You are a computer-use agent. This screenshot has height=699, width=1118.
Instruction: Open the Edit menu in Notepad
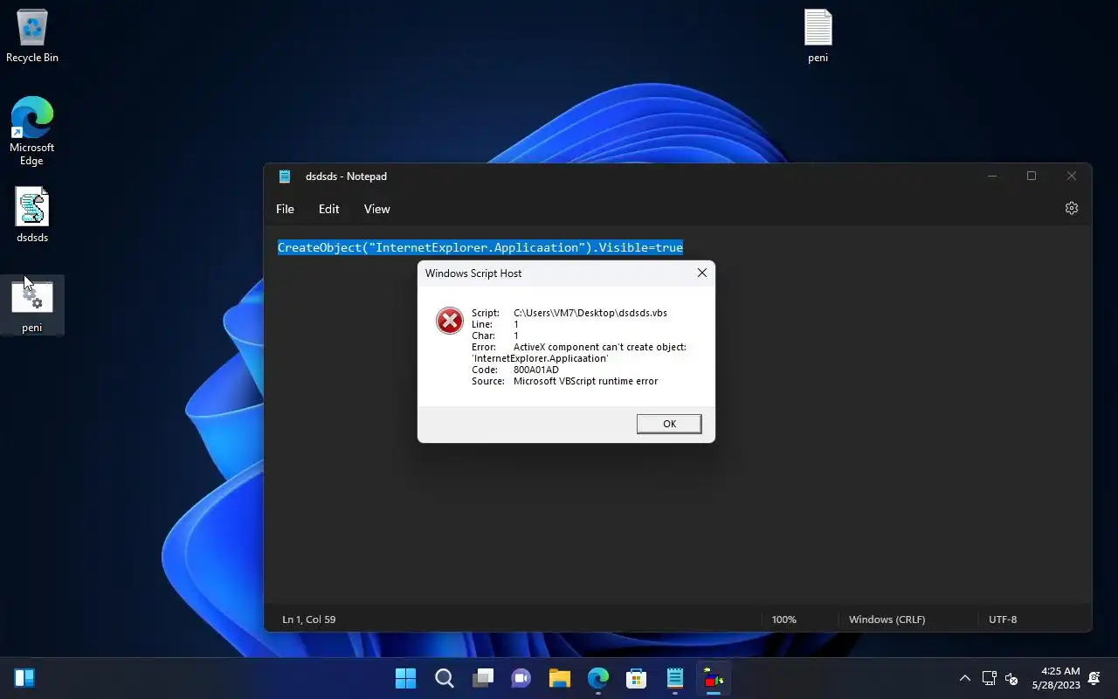(328, 209)
